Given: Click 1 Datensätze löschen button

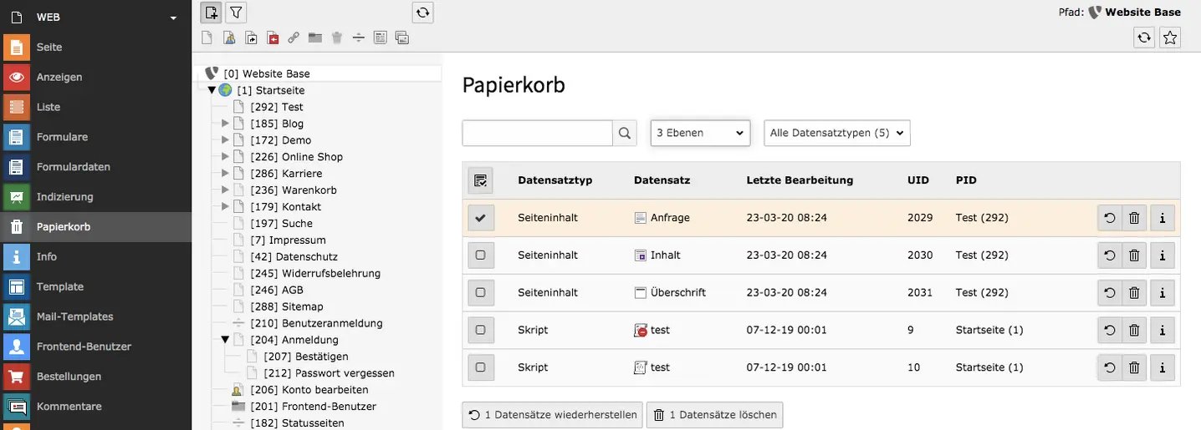Looking at the screenshot, I should click(x=714, y=415).
